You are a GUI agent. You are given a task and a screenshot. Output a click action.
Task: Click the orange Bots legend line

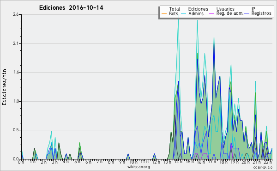coord(164,13)
